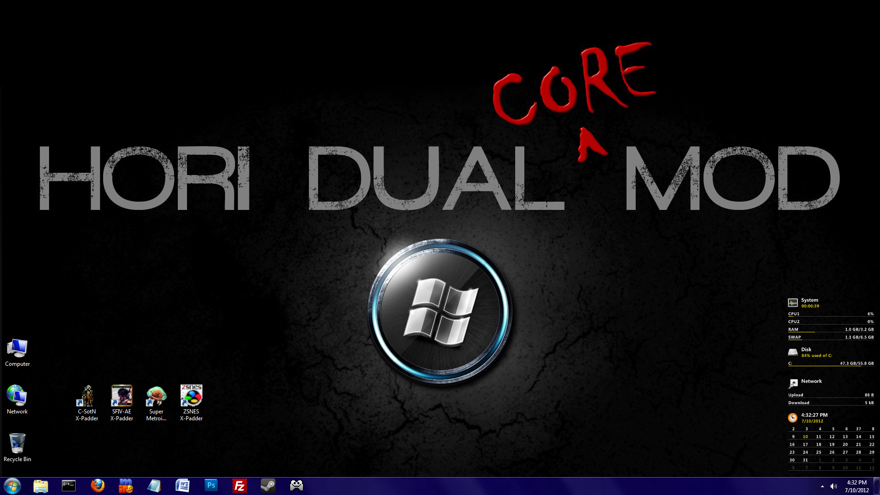880x495 pixels.
Task: Select the Computer desktop icon
Action: point(17,352)
